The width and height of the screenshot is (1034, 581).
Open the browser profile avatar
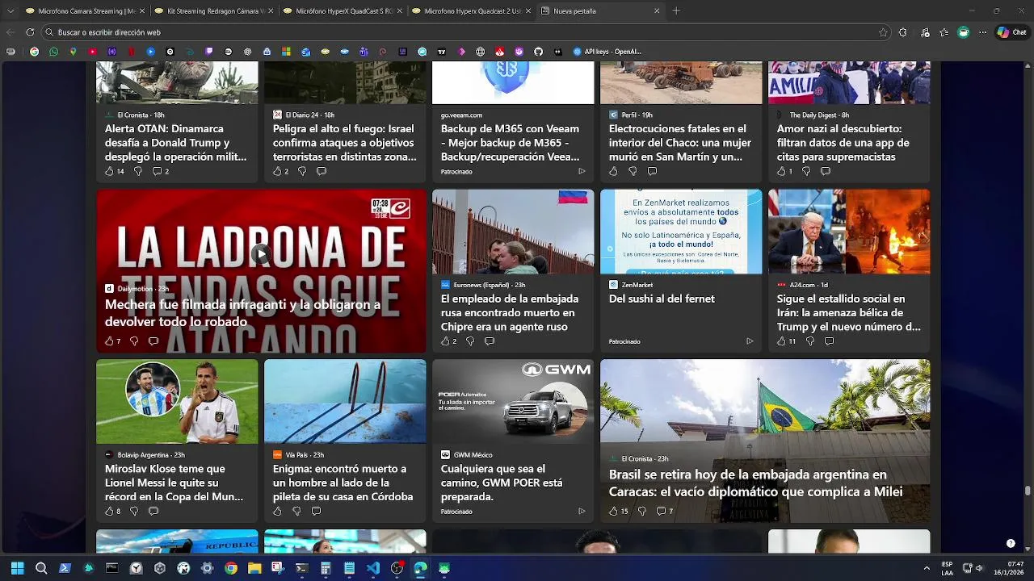tap(964, 32)
